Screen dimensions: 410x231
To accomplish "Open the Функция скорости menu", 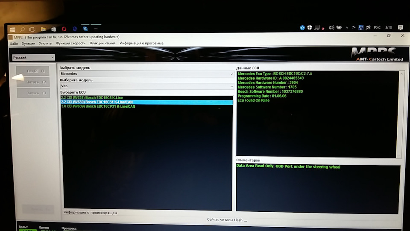I will (70, 43).
